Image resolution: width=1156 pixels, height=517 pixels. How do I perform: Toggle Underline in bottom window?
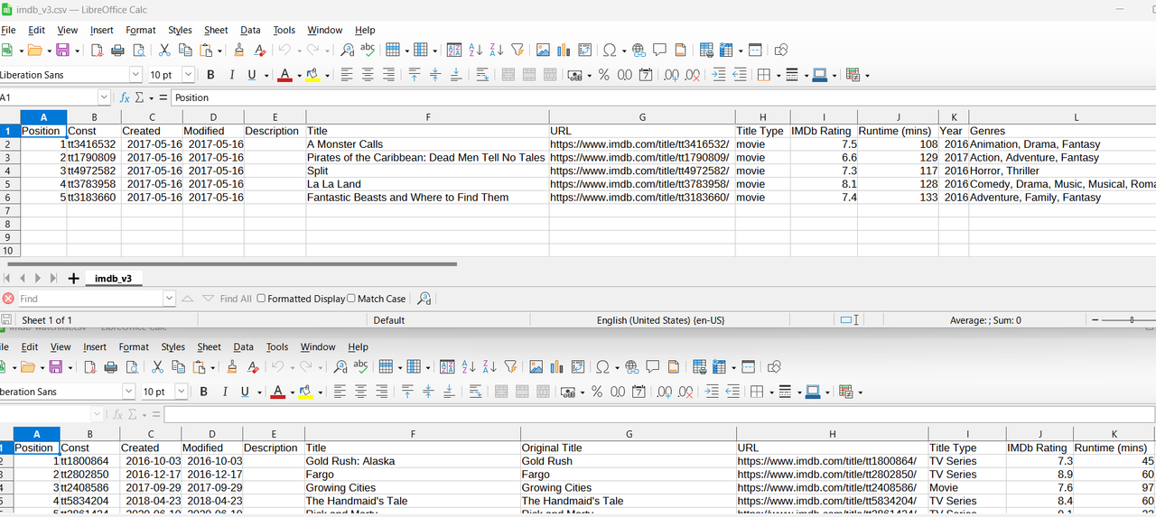tap(246, 392)
